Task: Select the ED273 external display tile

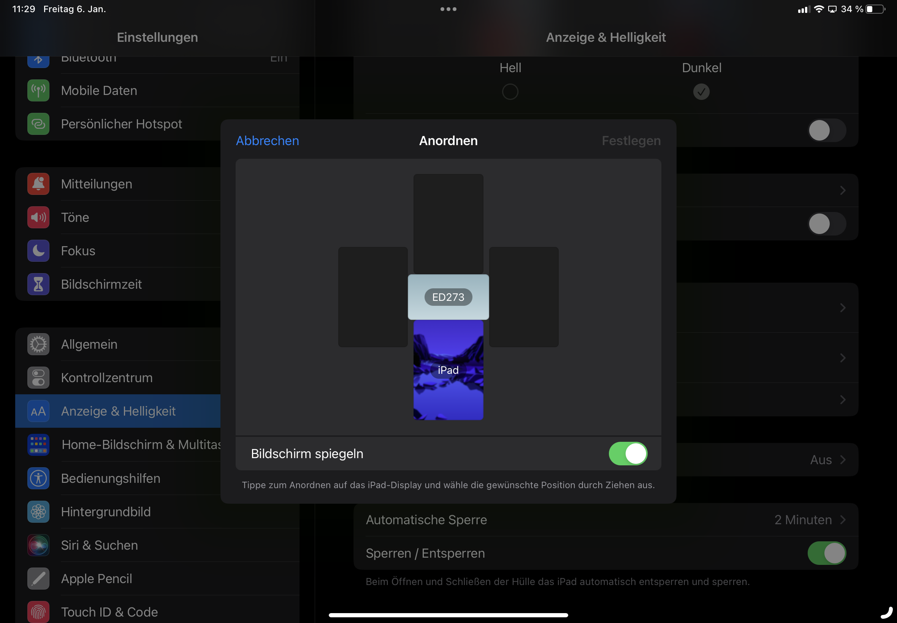Action: (x=448, y=297)
